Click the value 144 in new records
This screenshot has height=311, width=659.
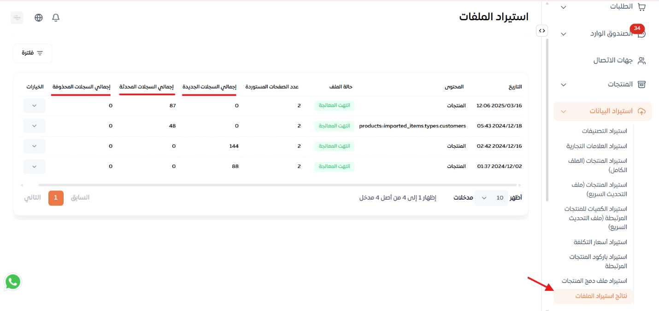[x=234, y=146]
